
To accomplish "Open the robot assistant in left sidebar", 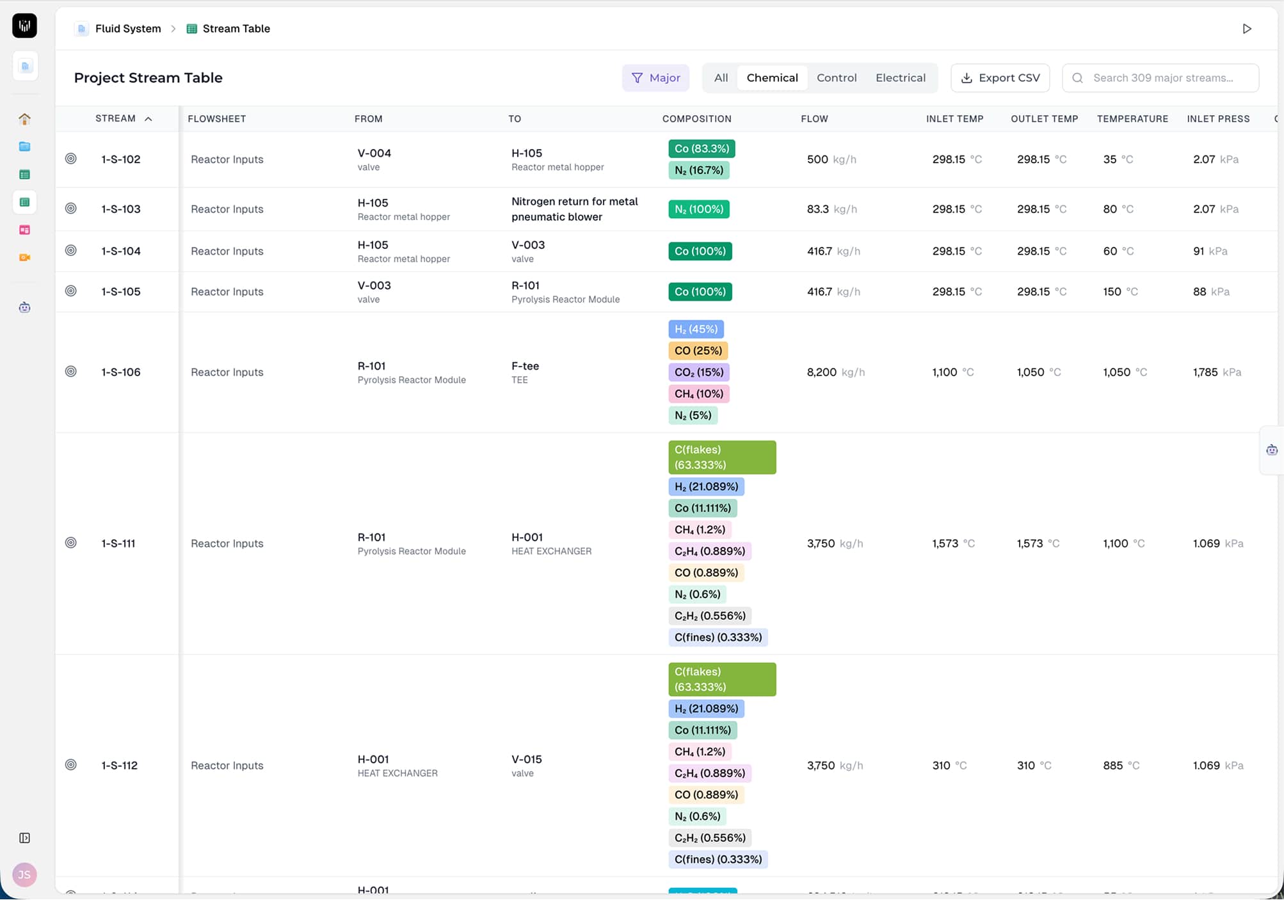I will click(x=24, y=308).
